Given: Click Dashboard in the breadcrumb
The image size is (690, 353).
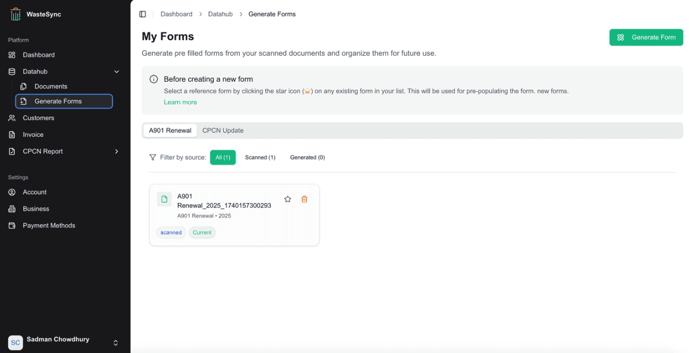Looking at the screenshot, I should pyautogui.click(x=177, y=14).
